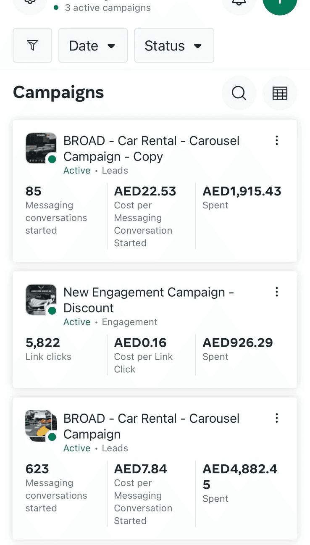Open settings gear icon at top left

[30, 3]
